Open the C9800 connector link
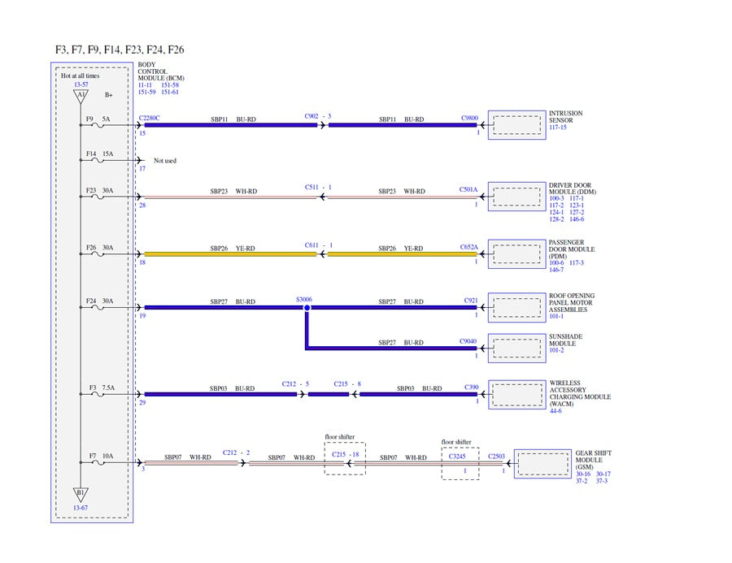The image size is (732, 563). point(468,118)
